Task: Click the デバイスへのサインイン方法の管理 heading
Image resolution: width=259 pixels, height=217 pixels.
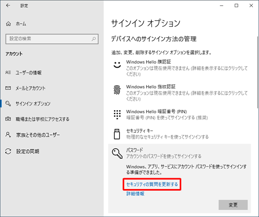Action: click(154, 39)
